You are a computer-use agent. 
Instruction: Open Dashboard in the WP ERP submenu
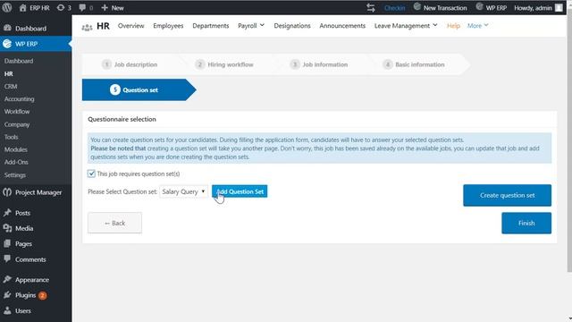coord(19,61)
